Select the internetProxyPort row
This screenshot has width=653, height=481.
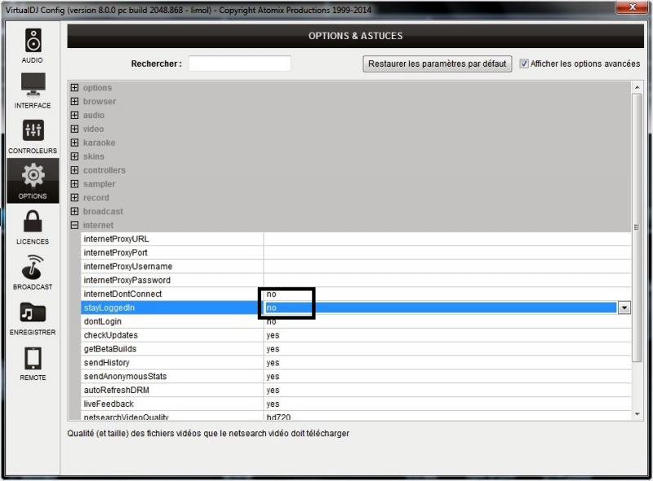pyautogui.click(x=356, y=253)
